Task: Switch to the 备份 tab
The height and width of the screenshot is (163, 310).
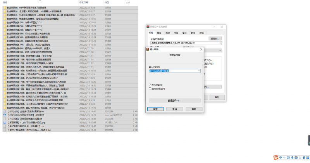Action: [184, 33]
